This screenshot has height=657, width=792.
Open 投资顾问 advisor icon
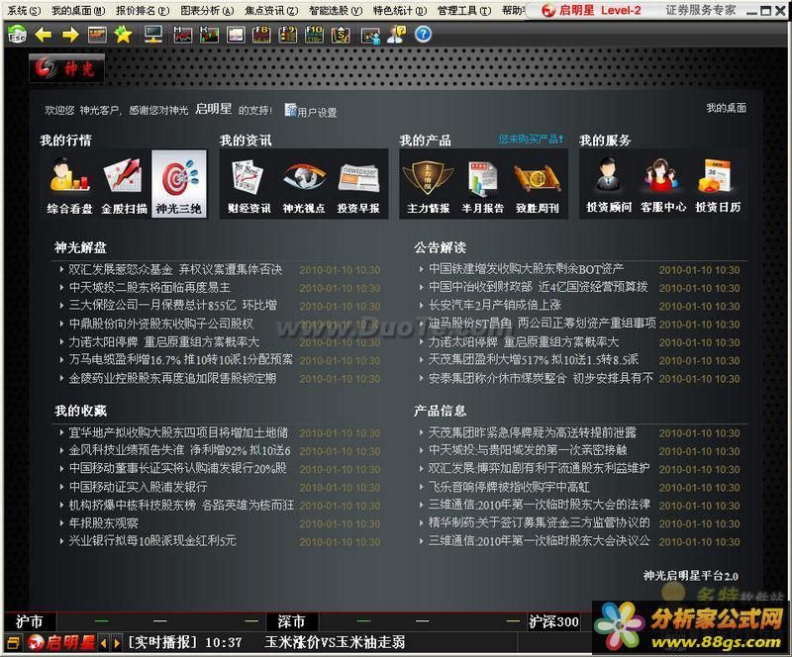(x=609, y=185)
